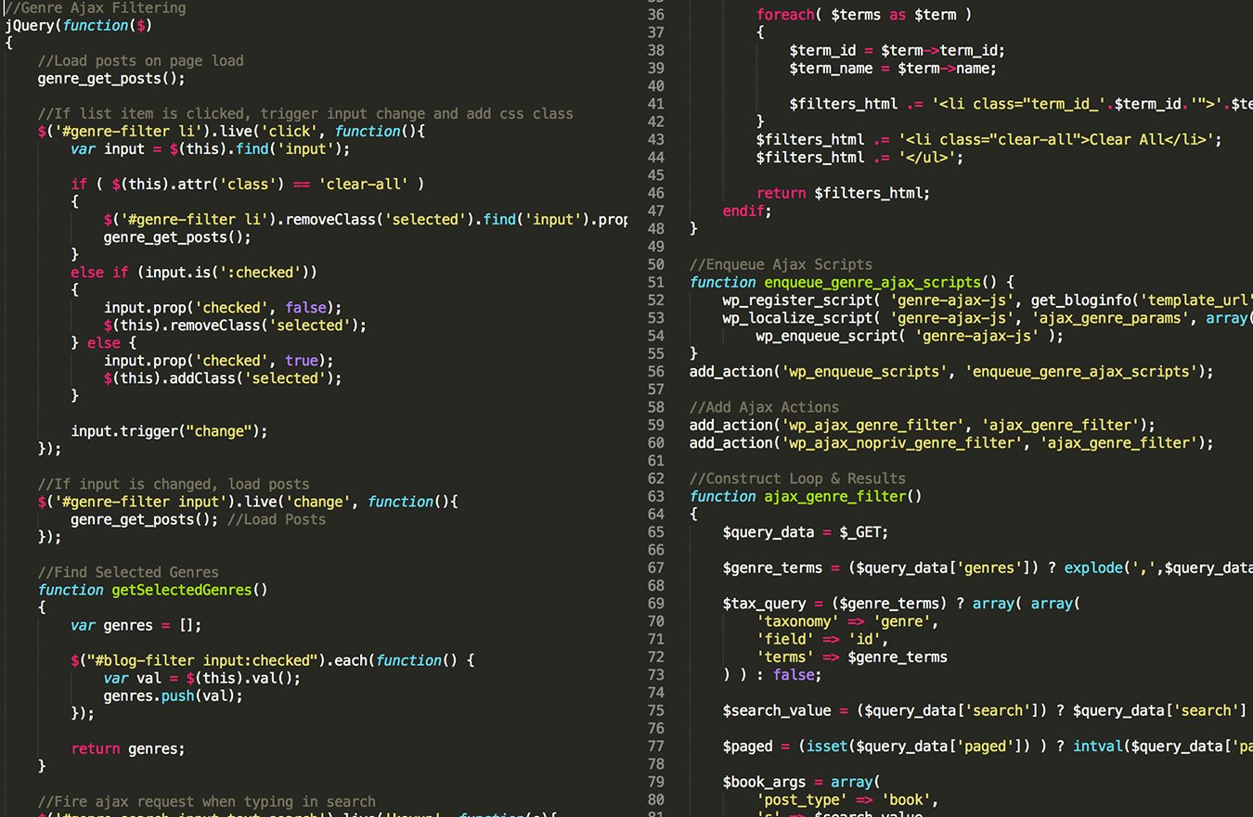Click the "else if (input.is(':checked'))" line

[194, 273]
